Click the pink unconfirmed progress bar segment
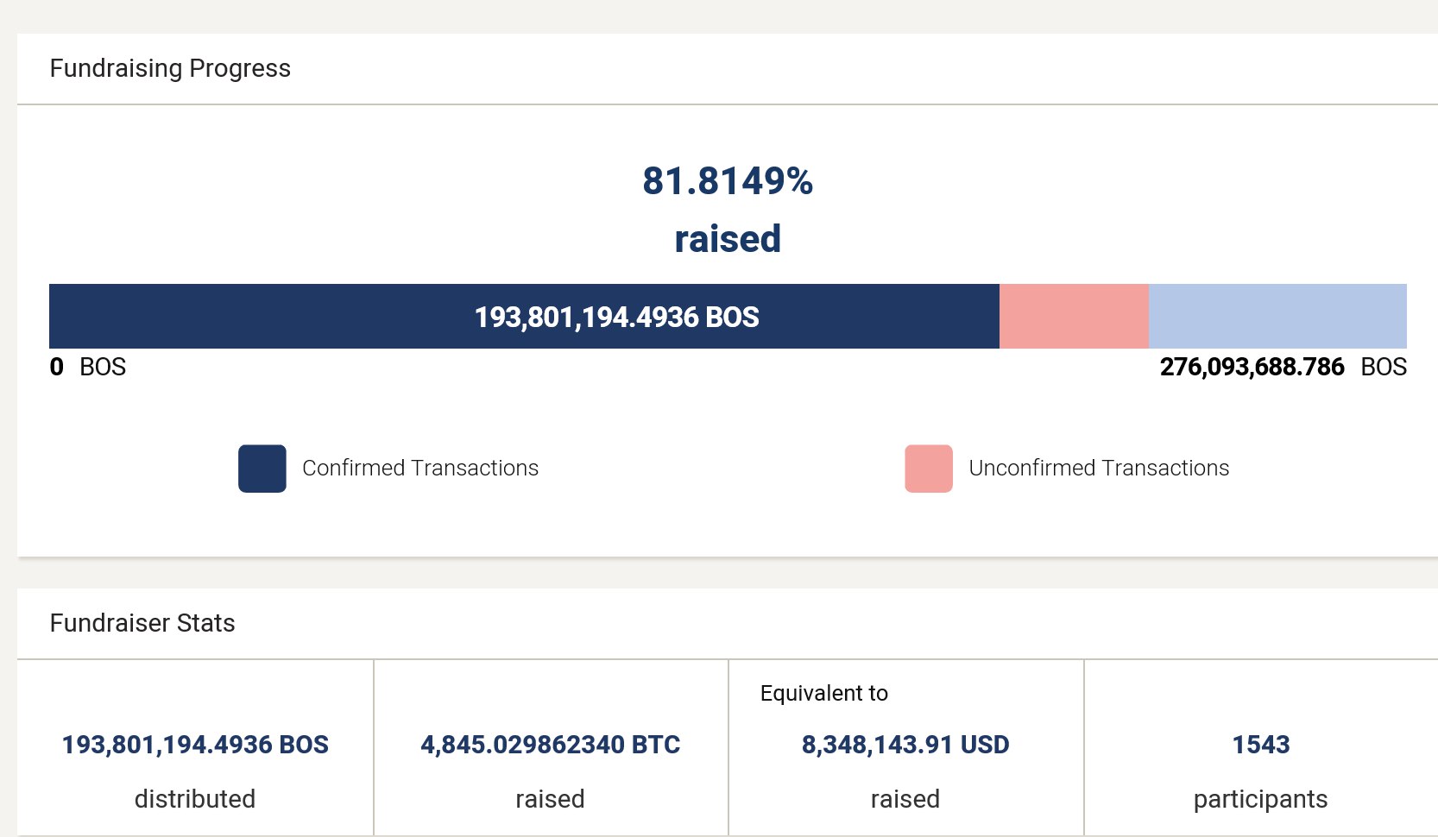 pos(1074,317)
